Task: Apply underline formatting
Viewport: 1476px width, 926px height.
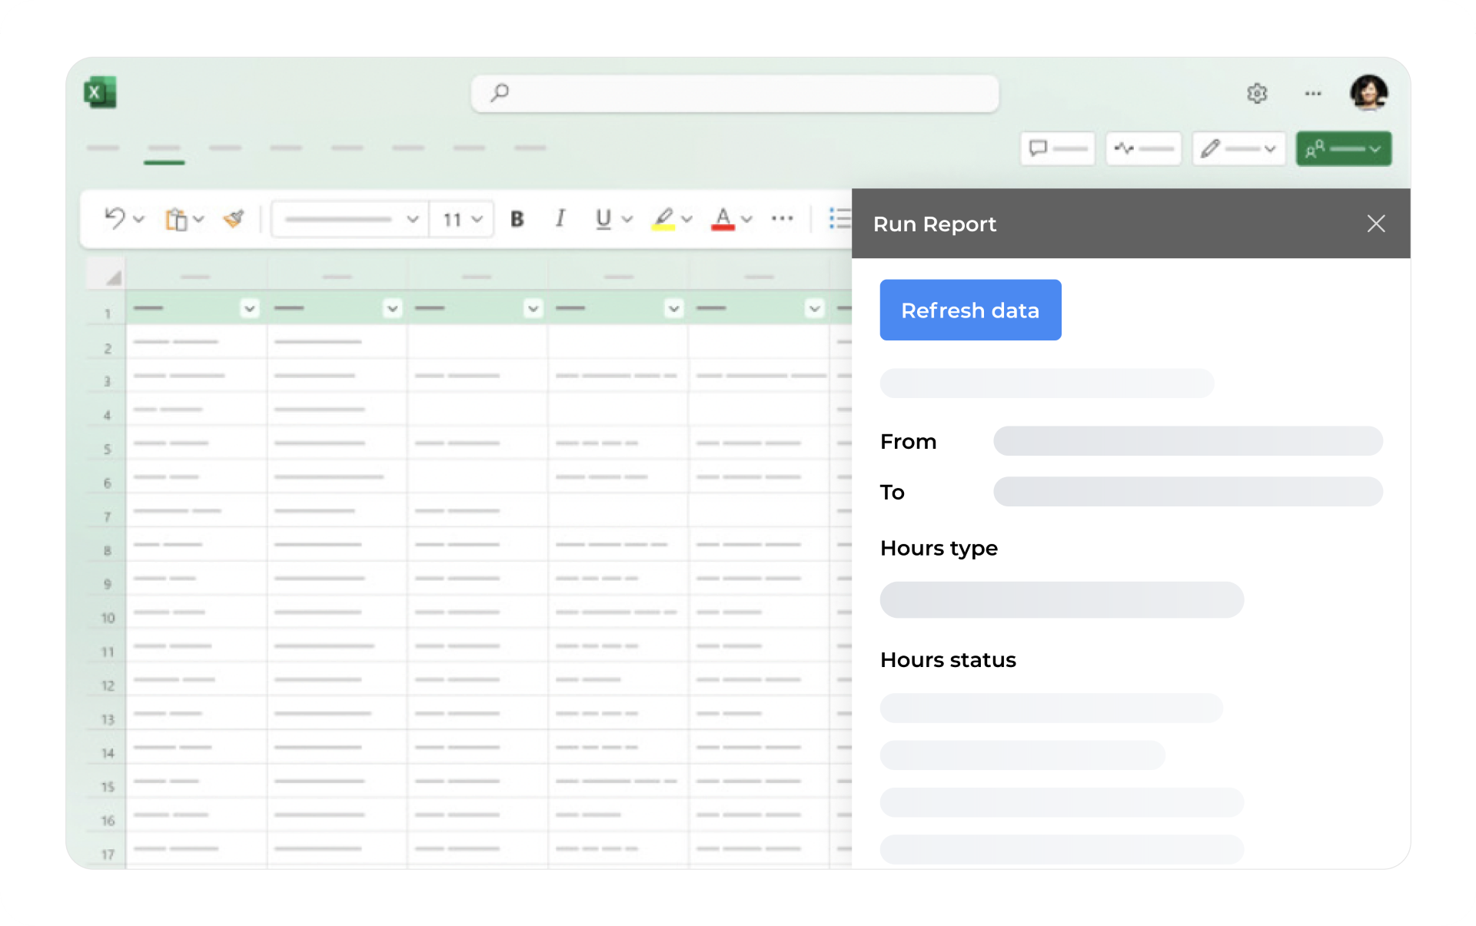Action: click(x=603, y=219)
